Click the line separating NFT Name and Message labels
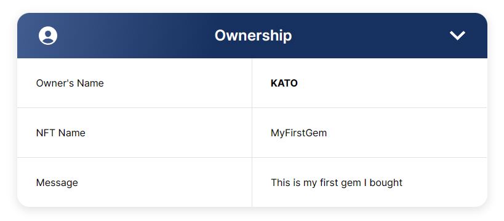The height and width of the screenshot is (221, 504). [x=134, y=158]
